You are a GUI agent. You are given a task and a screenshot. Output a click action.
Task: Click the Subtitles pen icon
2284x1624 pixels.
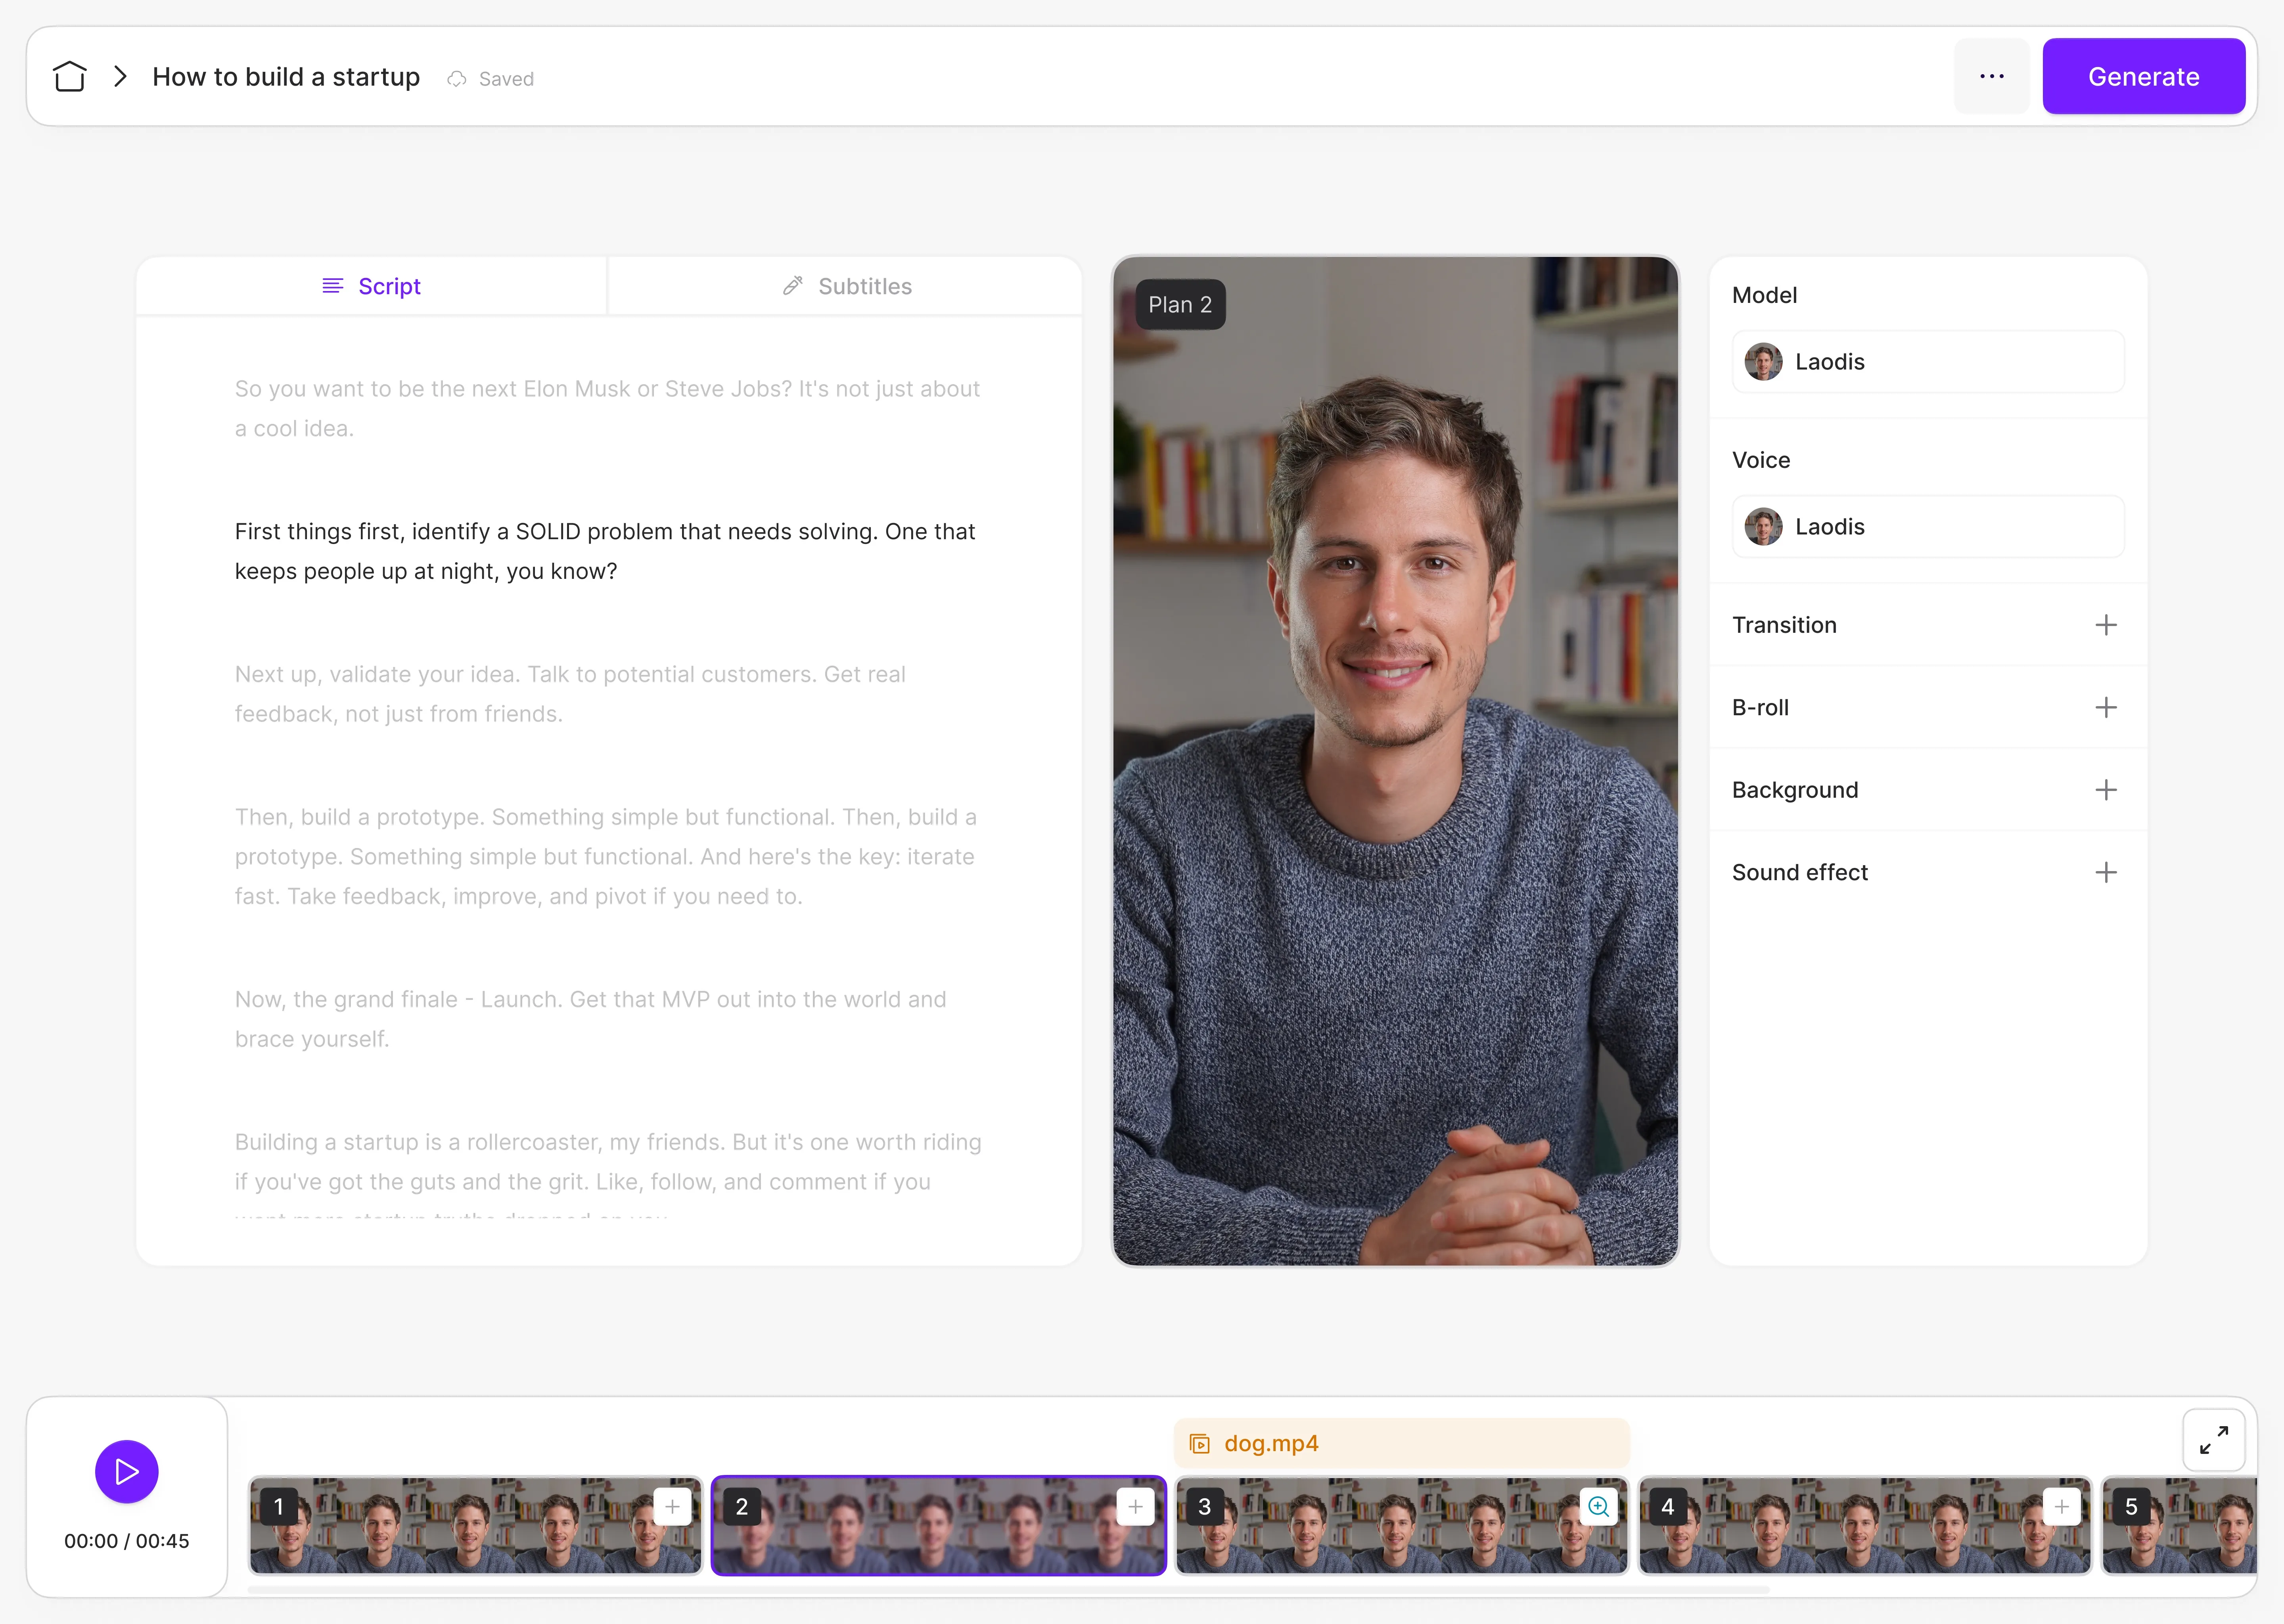tap(793, 286)
